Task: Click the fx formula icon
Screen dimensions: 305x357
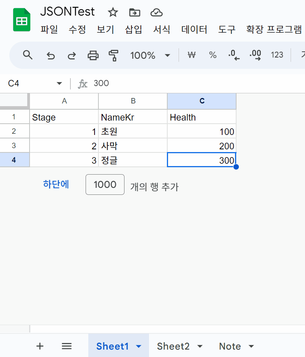Action: point(82,84)
